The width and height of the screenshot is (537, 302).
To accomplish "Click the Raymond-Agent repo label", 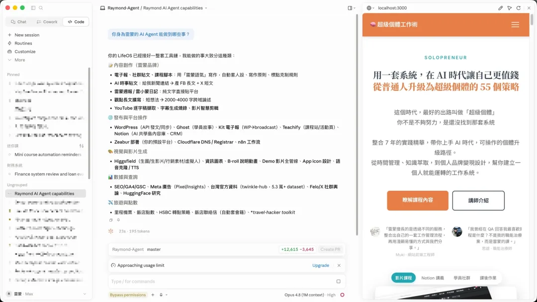I will click(x=128, y=249).
